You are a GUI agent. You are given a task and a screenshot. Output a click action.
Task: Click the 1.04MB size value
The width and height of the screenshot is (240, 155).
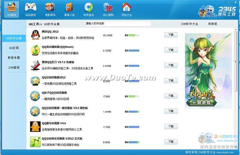tap(107, 112)
